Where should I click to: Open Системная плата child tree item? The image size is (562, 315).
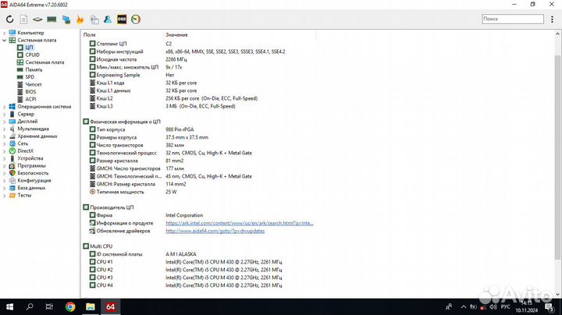44,62
